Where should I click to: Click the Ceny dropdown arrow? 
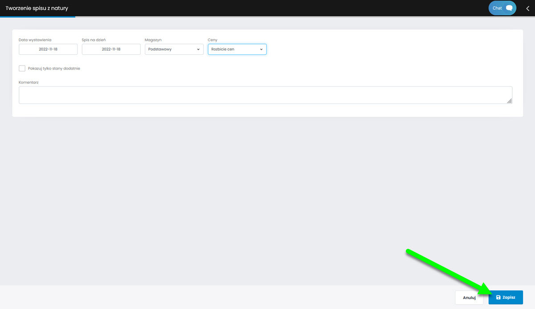click(261, 49)
